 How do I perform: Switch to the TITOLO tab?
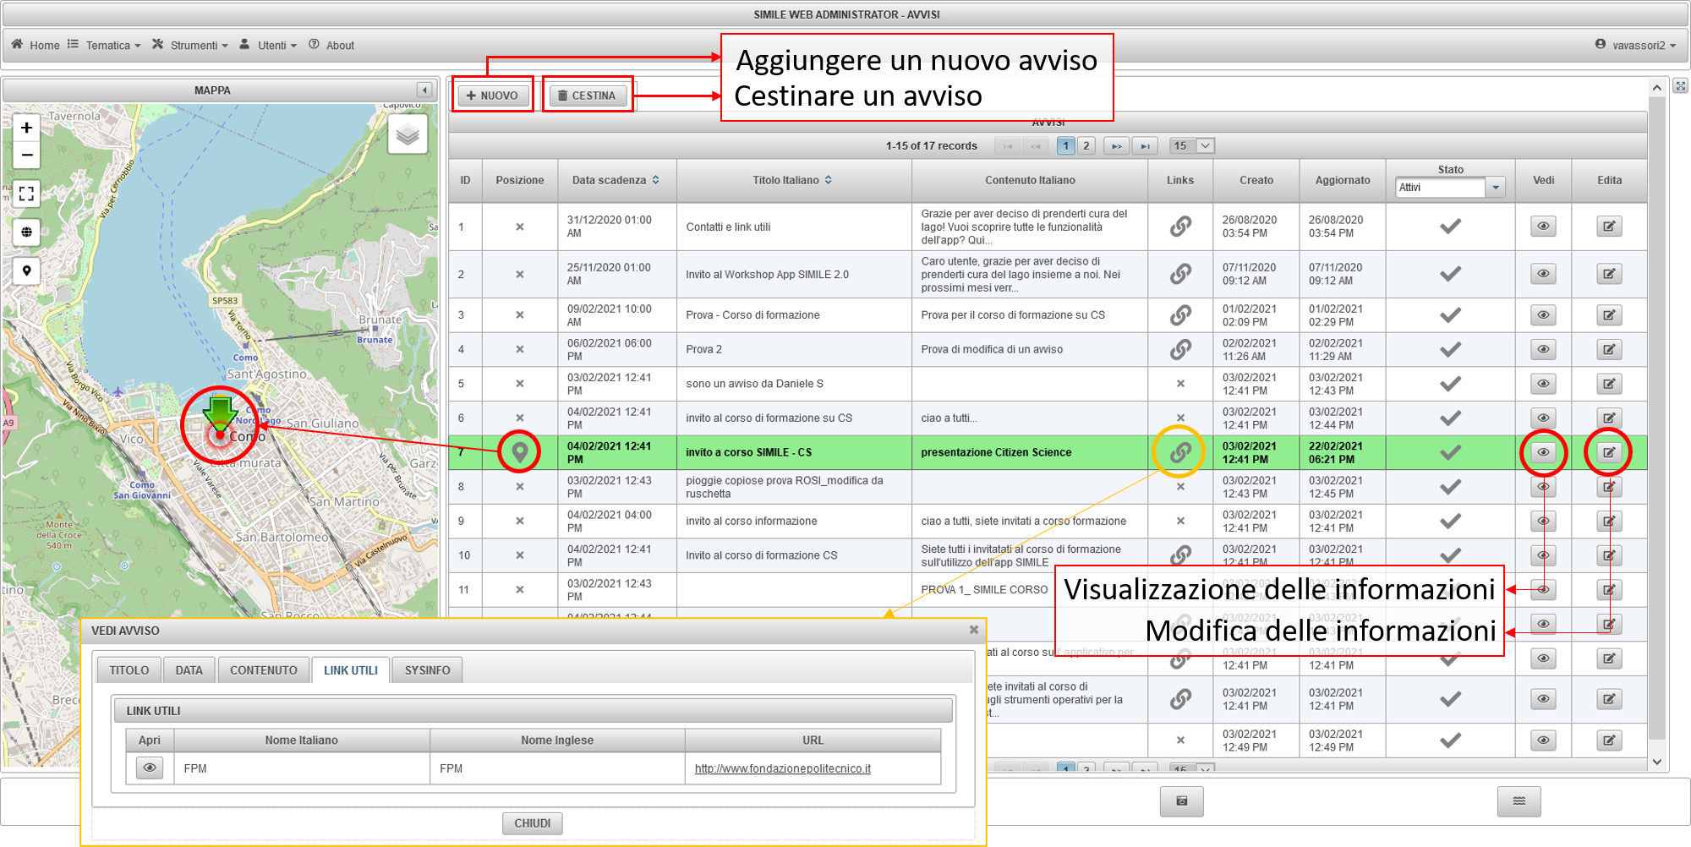click(x=129, y=669)
